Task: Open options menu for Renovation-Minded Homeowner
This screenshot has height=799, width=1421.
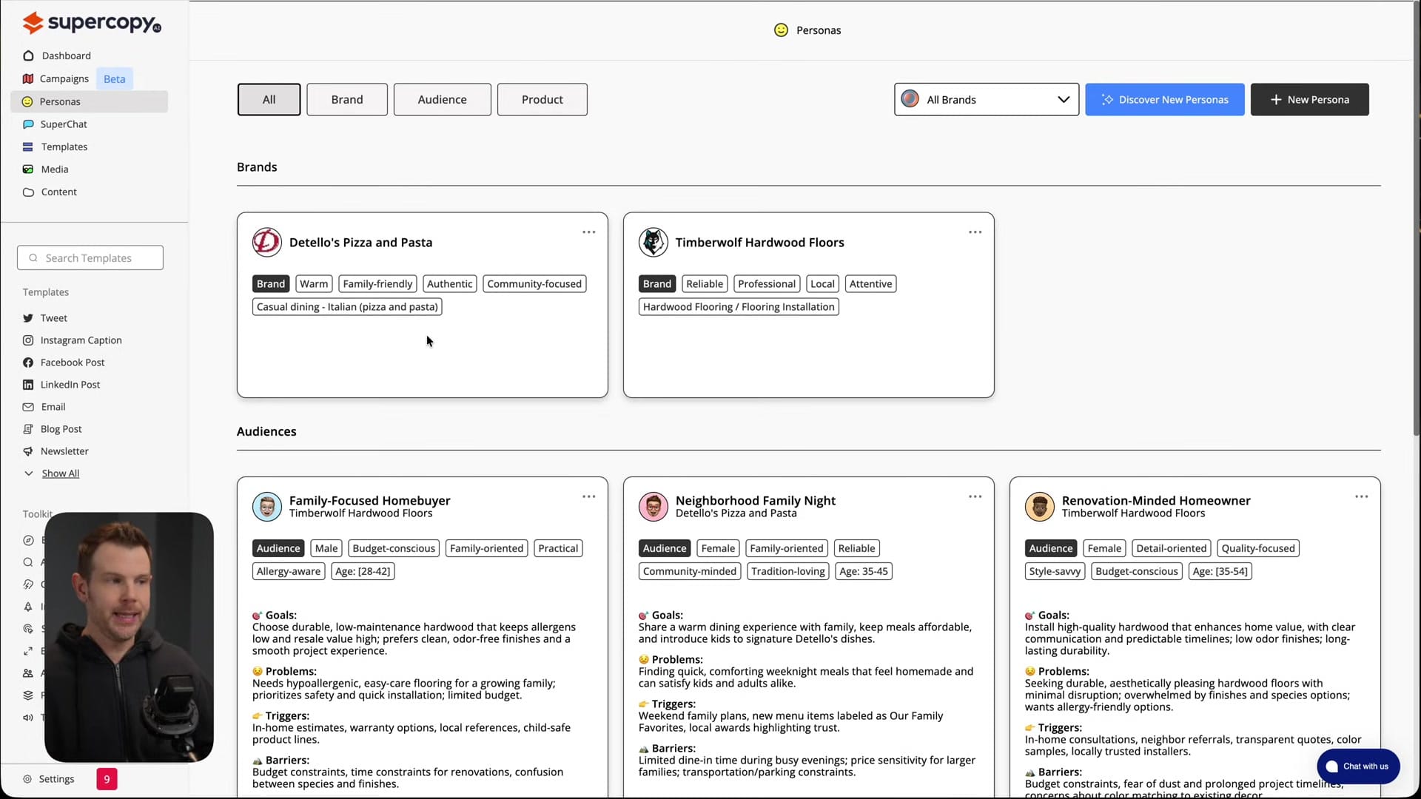Action: point(1362,496)
